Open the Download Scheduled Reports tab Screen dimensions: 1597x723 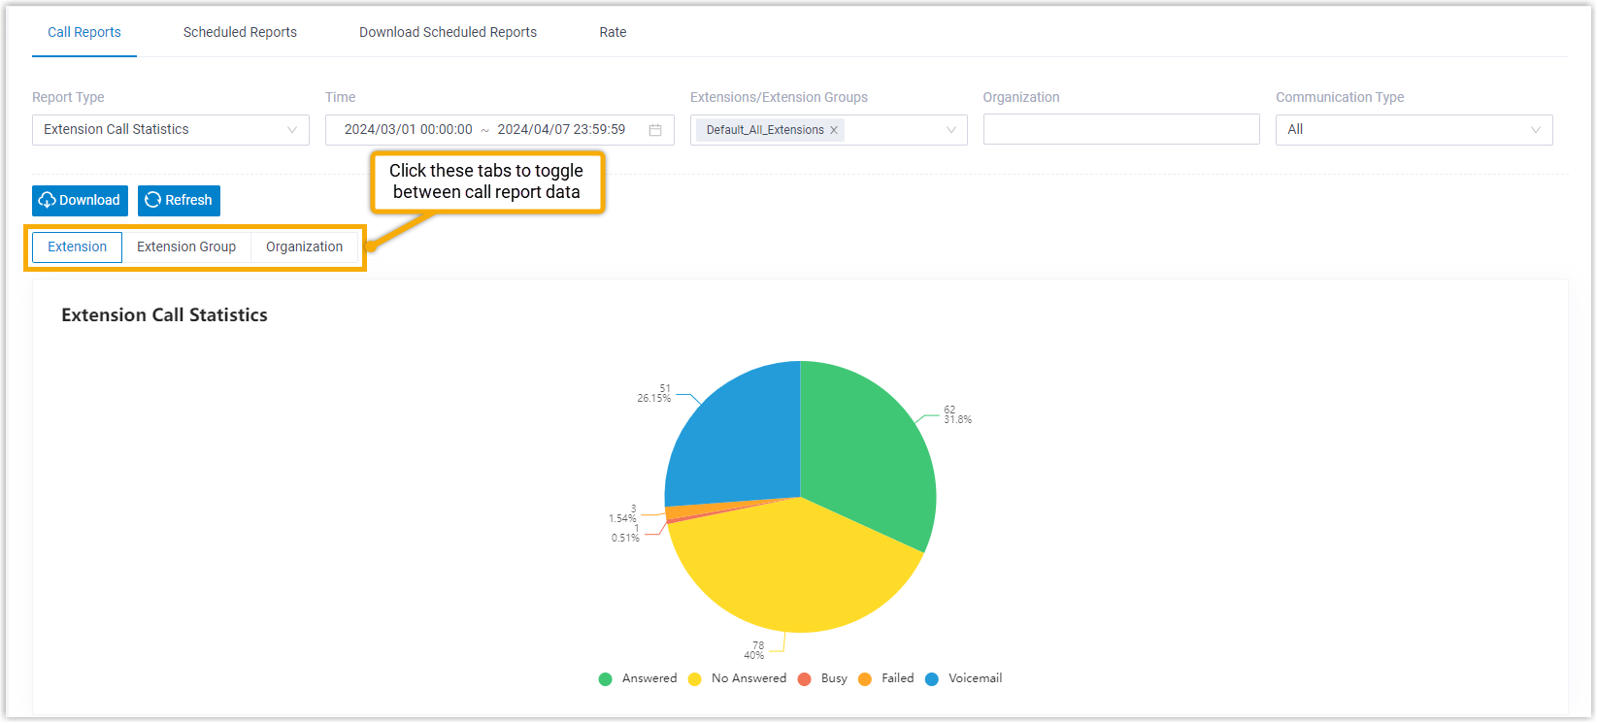click(448, 32)
